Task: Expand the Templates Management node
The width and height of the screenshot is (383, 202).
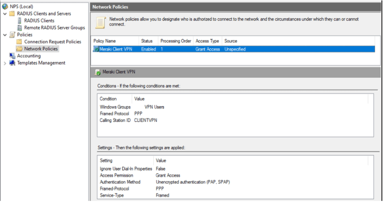Action: (x=5, y=63)
